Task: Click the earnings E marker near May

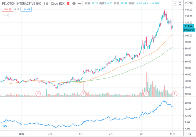Action: tap(83, 93)
